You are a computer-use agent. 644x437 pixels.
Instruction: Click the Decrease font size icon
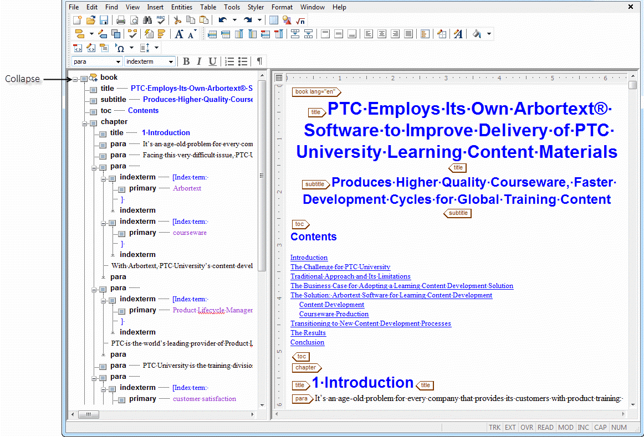pos(192,34)
